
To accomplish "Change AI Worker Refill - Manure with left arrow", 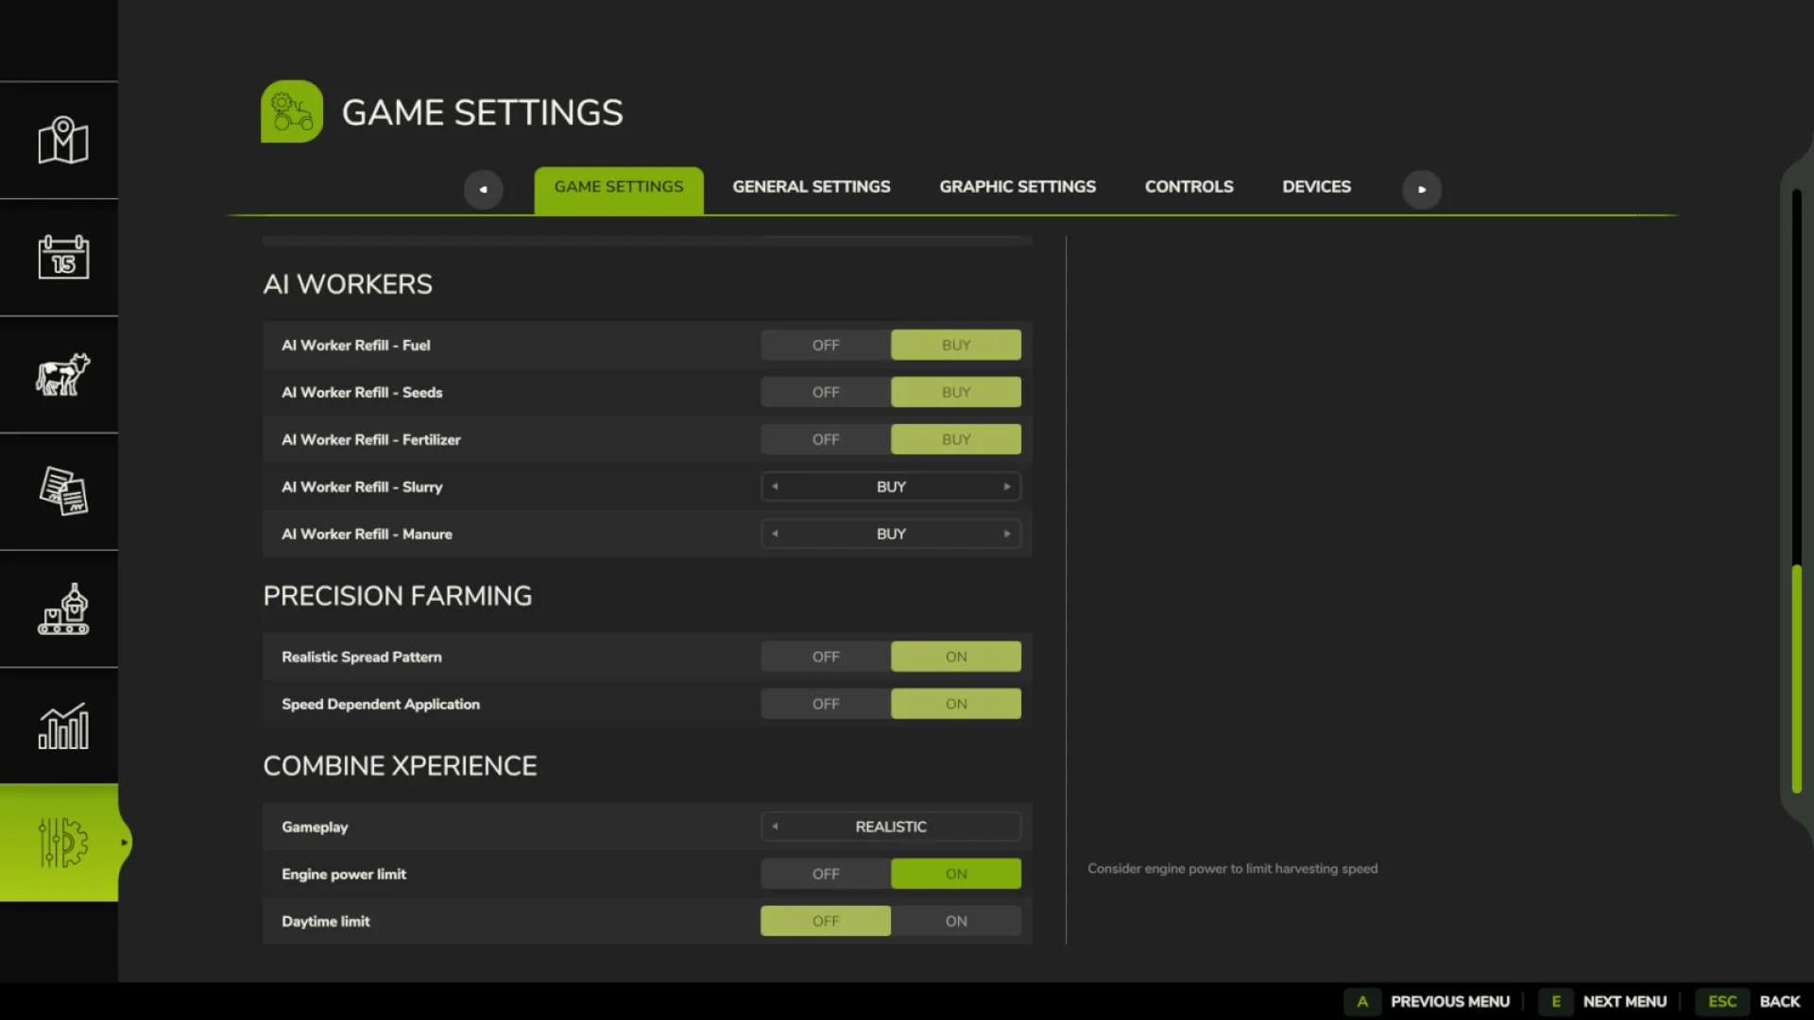I will pyautogui.click(x=775, y=534).
